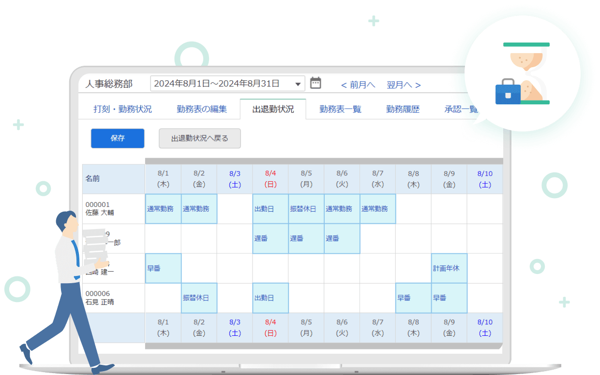
Task: Click 出退勤状況へ戻る button
Action: pyautogui.click(x=199, y=139)
